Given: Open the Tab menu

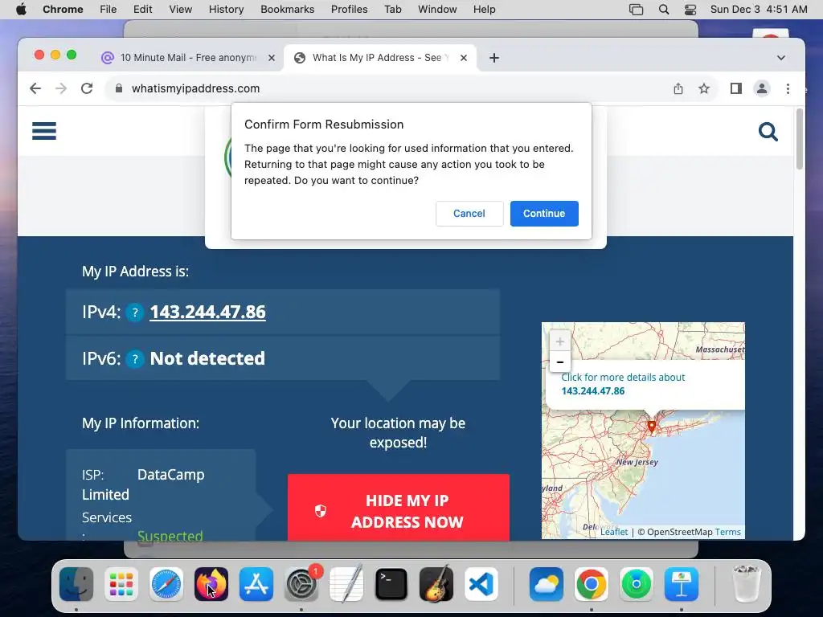Looking at the screenshot, I should point(392,10).
